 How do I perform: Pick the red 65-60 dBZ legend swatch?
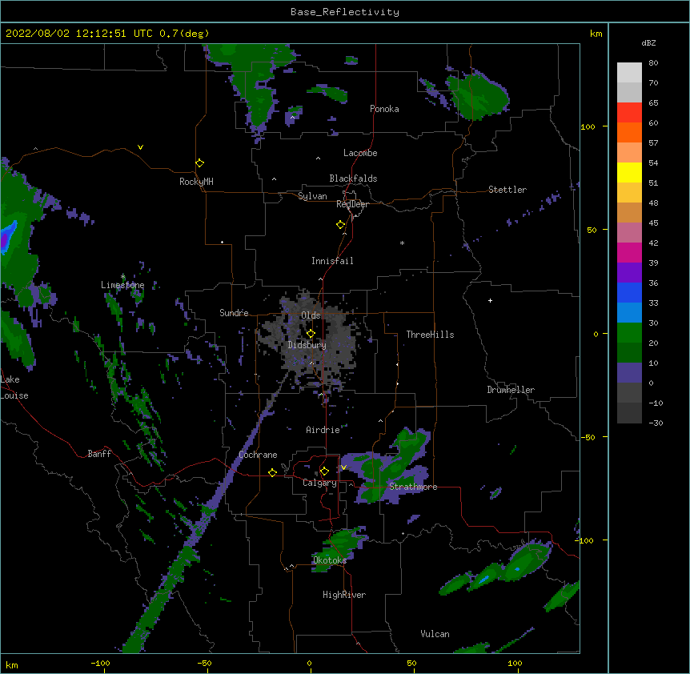[629, 113]
